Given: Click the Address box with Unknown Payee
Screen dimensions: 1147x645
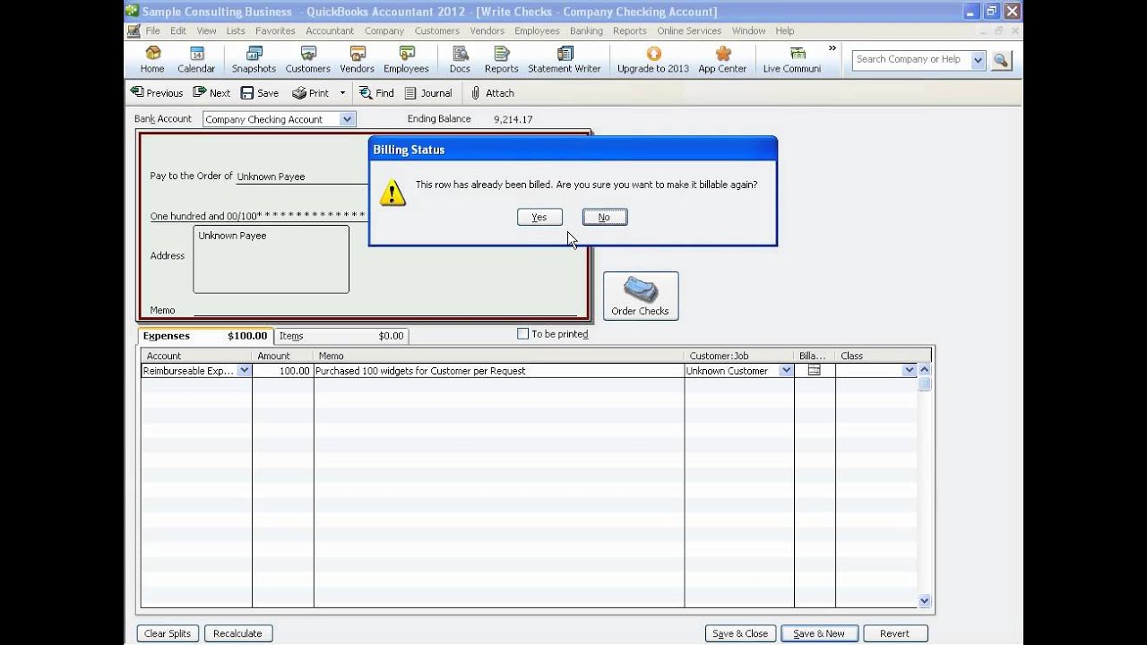Looking at the screenshot, I should tap(272, 259).
